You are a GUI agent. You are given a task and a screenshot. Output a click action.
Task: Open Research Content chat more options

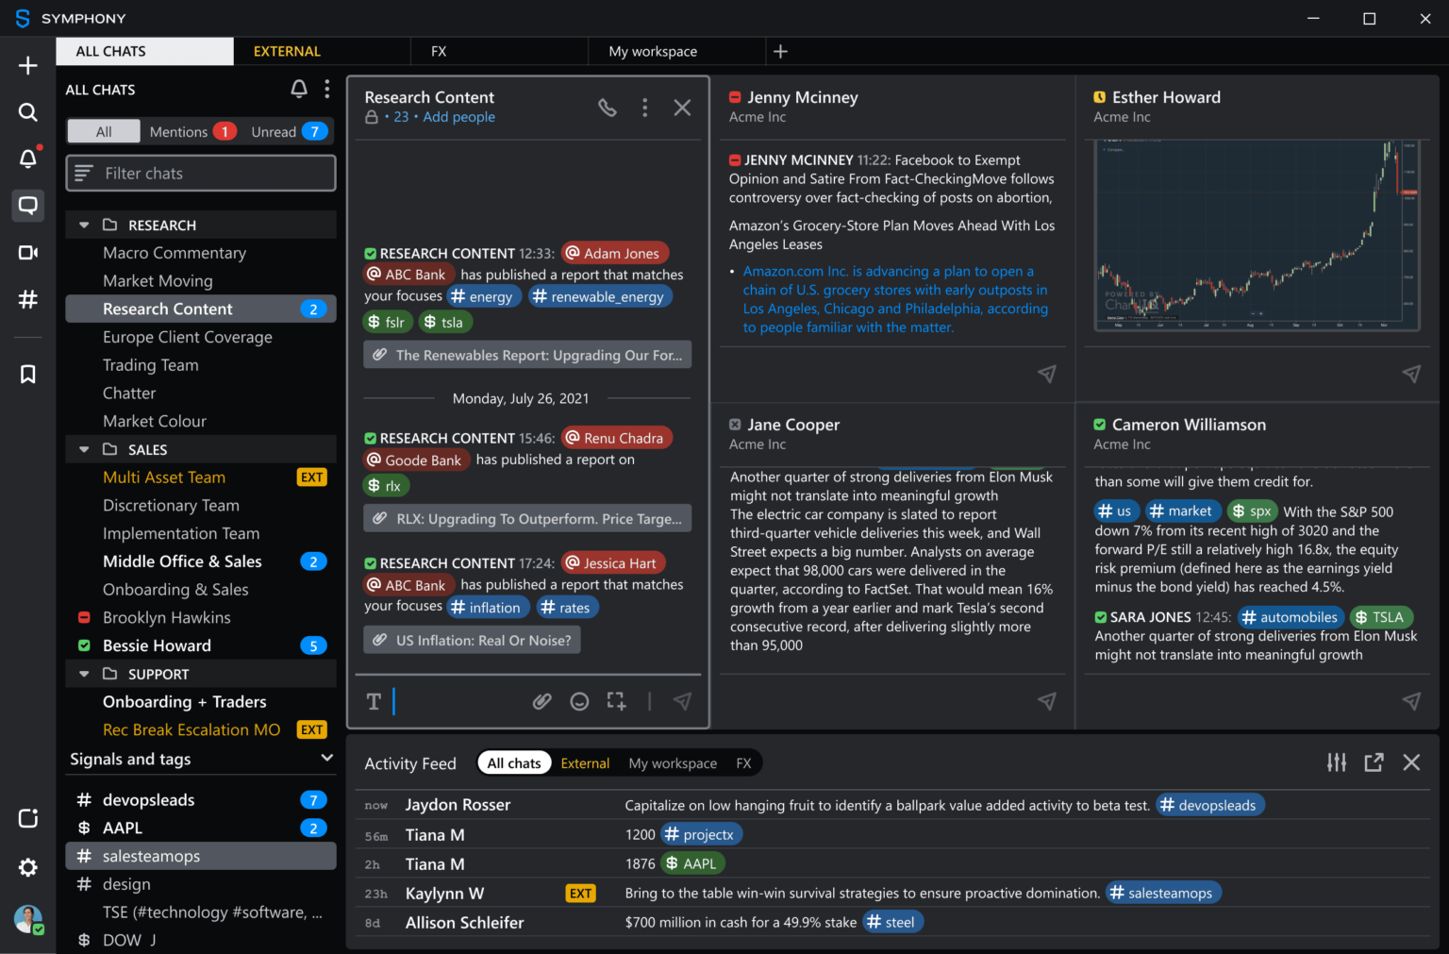point(645,108)
